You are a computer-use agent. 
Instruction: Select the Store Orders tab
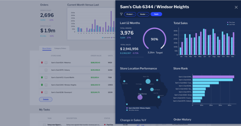47,48
